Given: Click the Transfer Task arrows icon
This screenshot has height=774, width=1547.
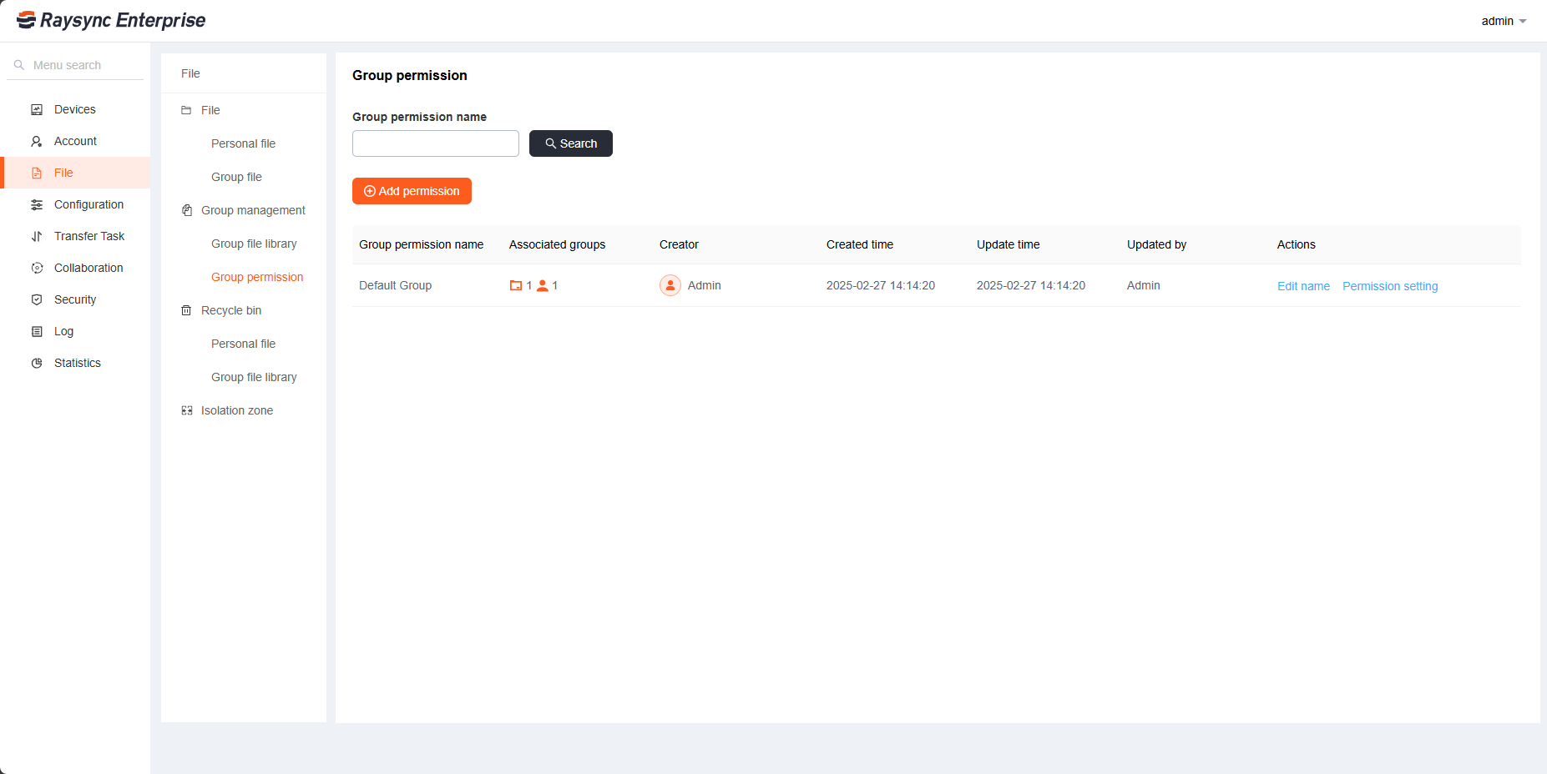Looking at the screenshot, I should click(37, 236).
